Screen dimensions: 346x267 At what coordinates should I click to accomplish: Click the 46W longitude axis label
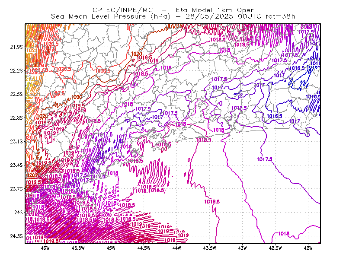click(45, 248)
